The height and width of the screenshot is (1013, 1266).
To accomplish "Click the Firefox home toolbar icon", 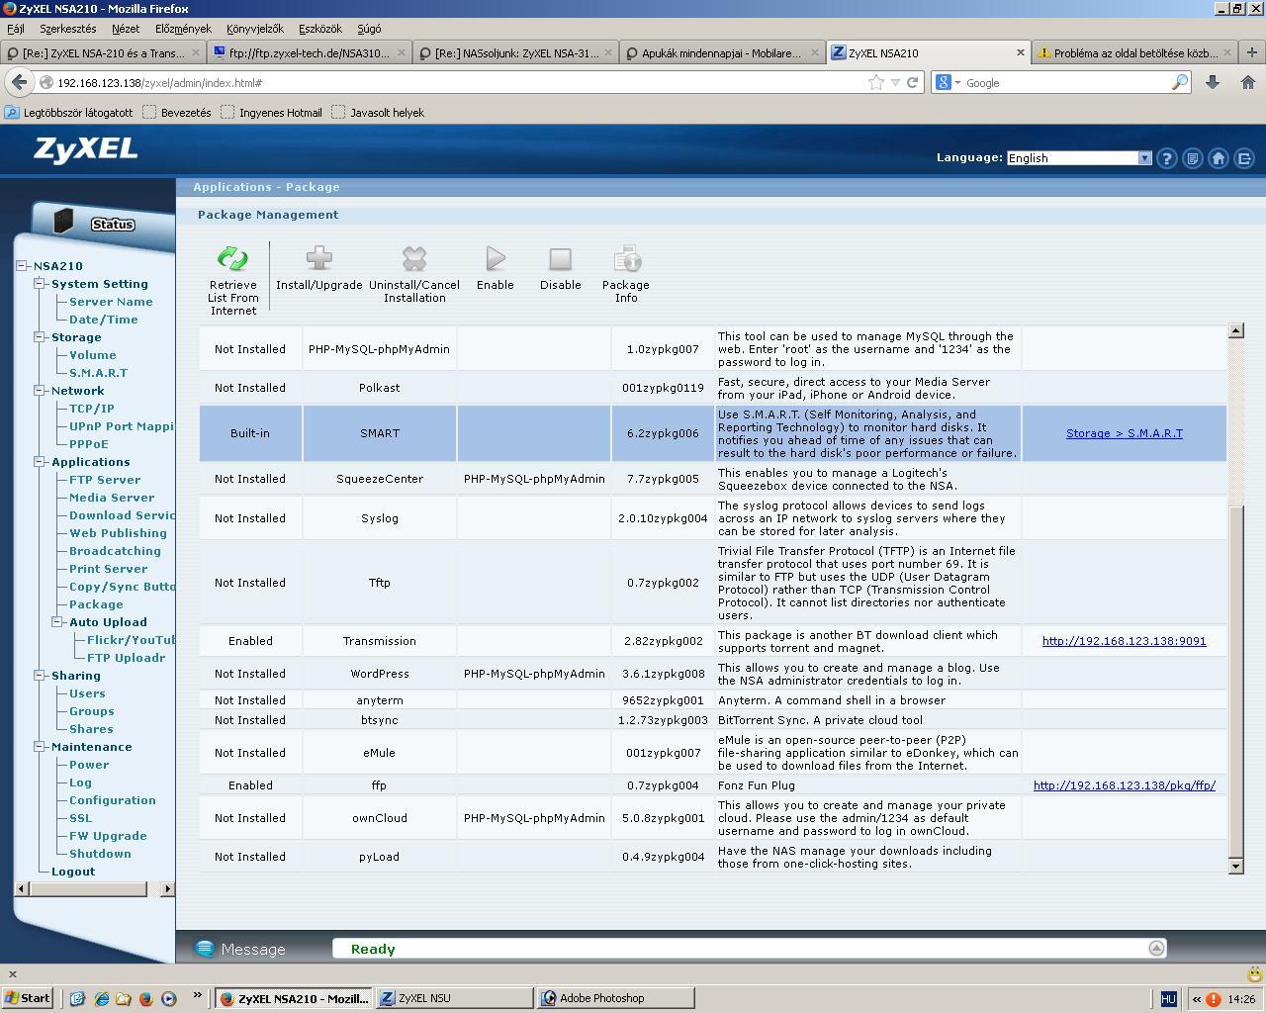I will click(1247, 82).
